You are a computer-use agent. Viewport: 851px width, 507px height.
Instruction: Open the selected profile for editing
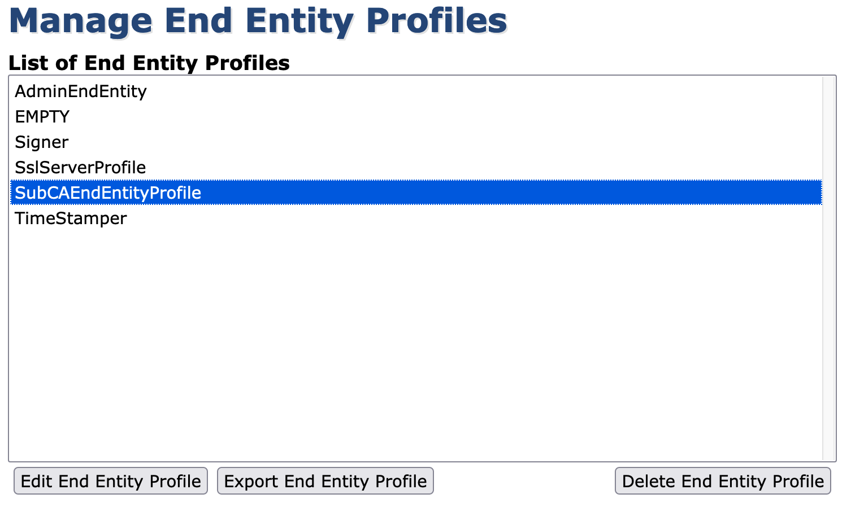point(111,481)
